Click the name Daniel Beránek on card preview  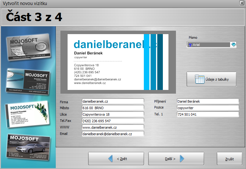tap(88, 53)
